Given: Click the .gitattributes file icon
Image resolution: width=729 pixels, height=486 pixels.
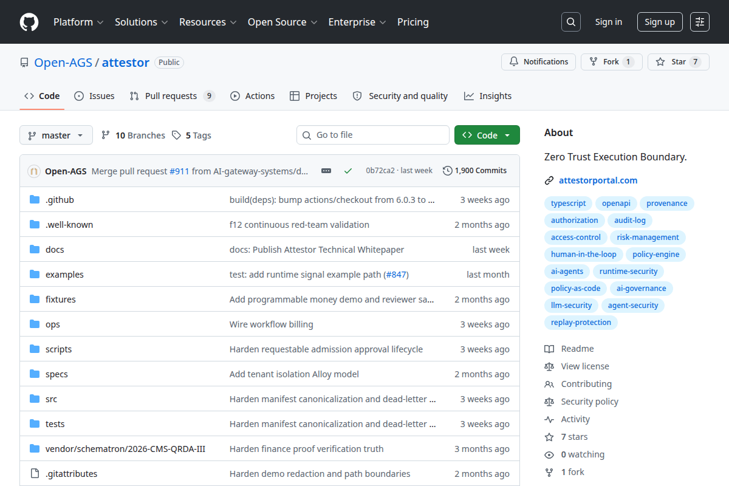Looking at the screenshot, I should coord(35,473).
